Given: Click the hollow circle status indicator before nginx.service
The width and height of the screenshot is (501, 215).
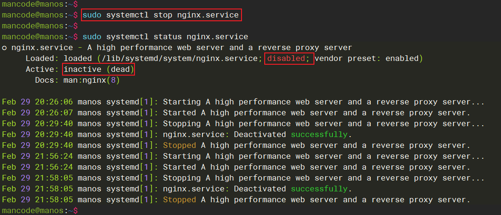Looking at the screenshot, I should (x=4, y=48).
